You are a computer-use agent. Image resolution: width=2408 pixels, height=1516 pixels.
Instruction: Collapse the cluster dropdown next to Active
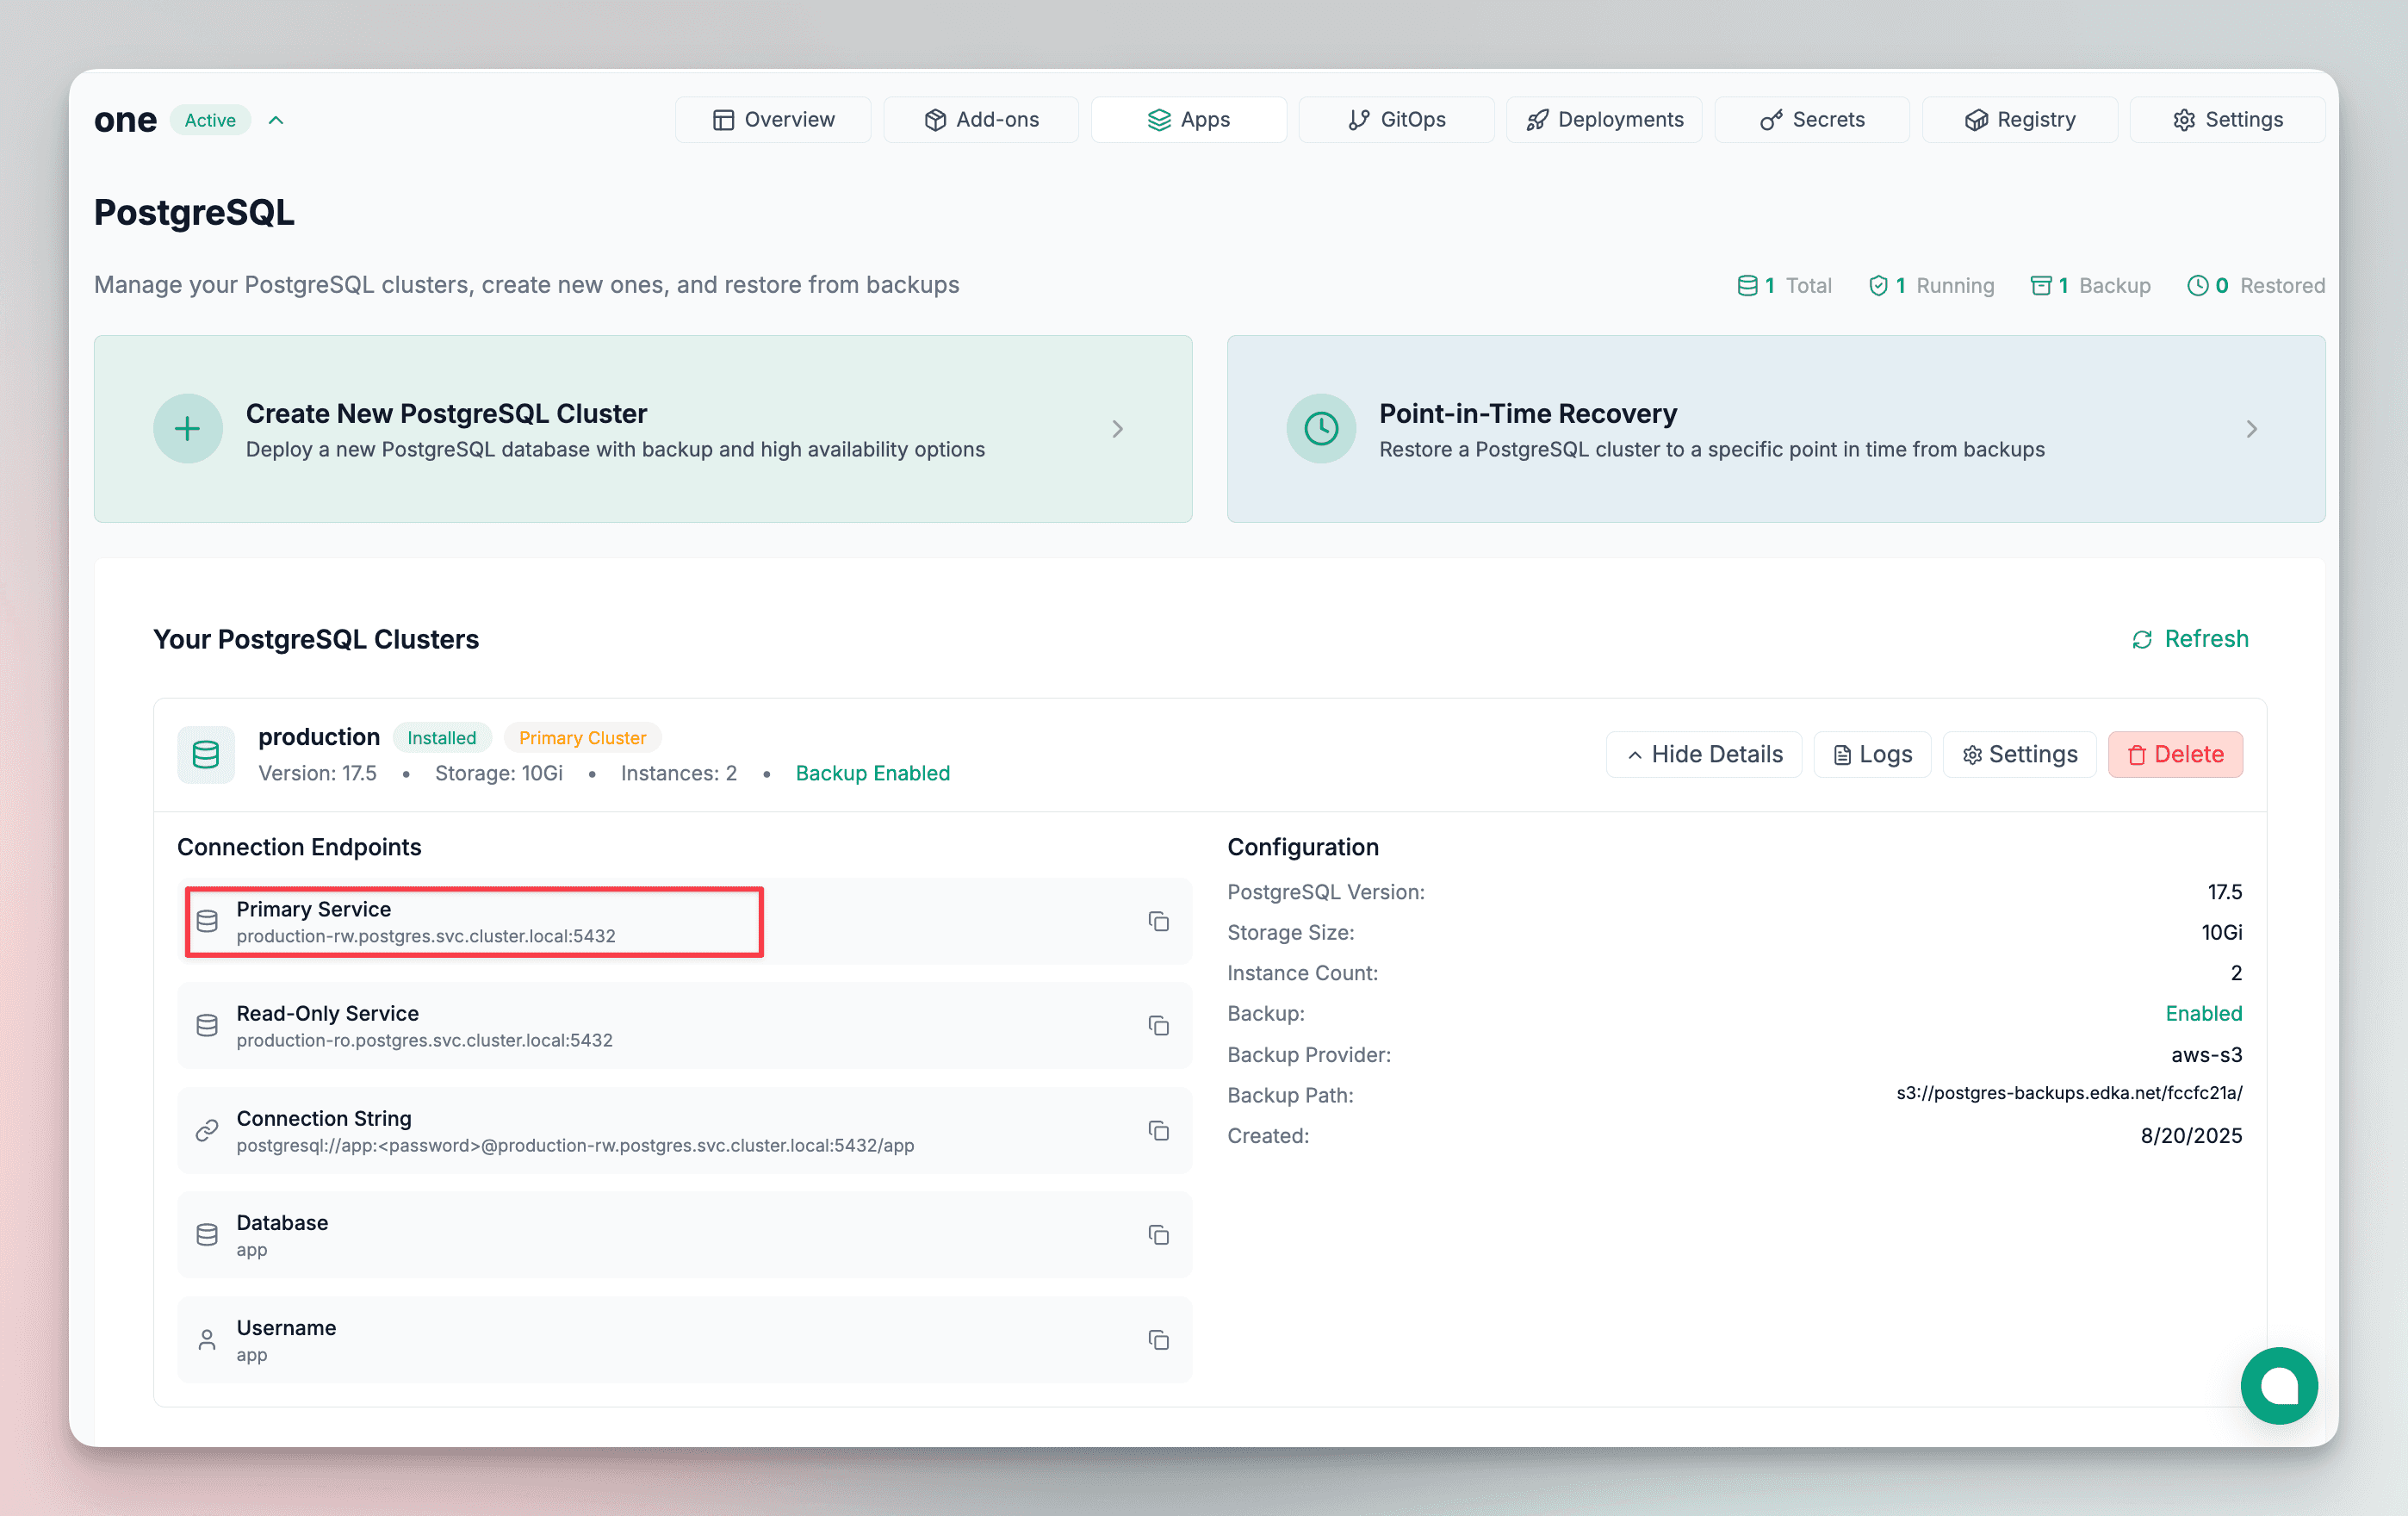pos(276,120)
